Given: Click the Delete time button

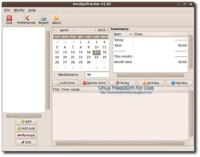Looking at the screenshot, I should 94,83.
